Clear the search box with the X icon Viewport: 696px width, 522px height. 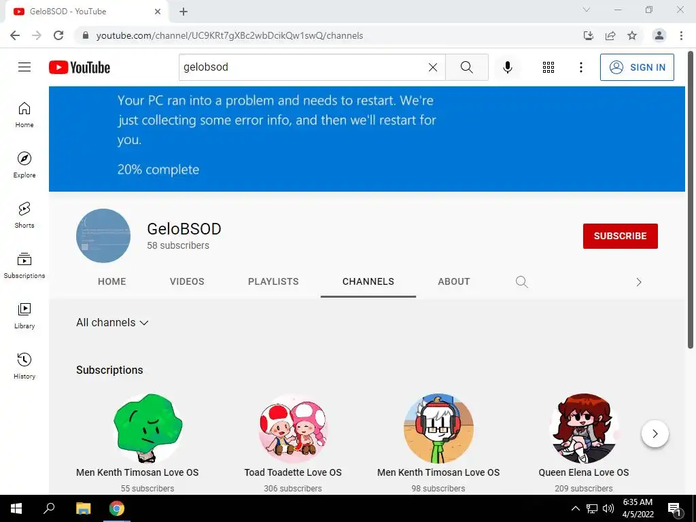point(433,67)
